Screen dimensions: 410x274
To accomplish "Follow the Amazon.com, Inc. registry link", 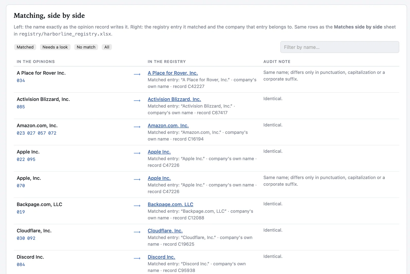I will click(168, 125).
